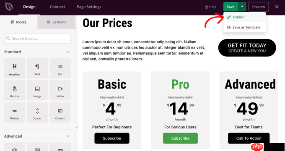Click the SeedProd leaf logo

9,7
